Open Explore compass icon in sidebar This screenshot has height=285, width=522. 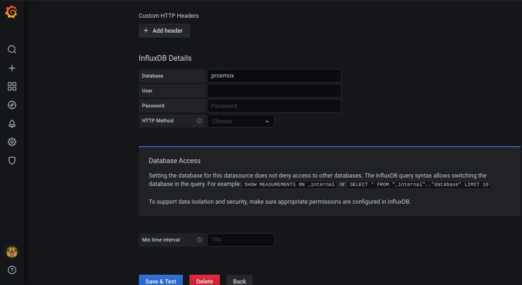[12, 105]
